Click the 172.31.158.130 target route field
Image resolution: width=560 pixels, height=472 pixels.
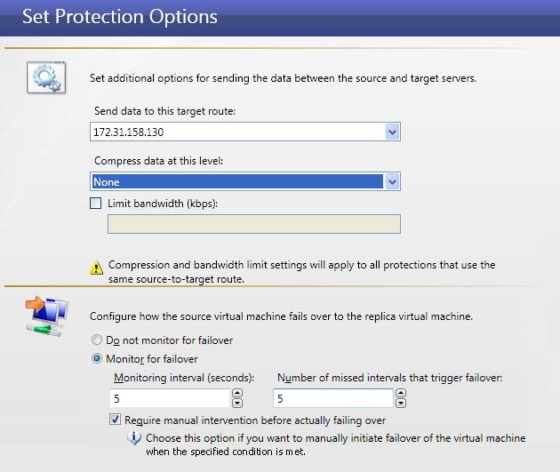point(238,132)
